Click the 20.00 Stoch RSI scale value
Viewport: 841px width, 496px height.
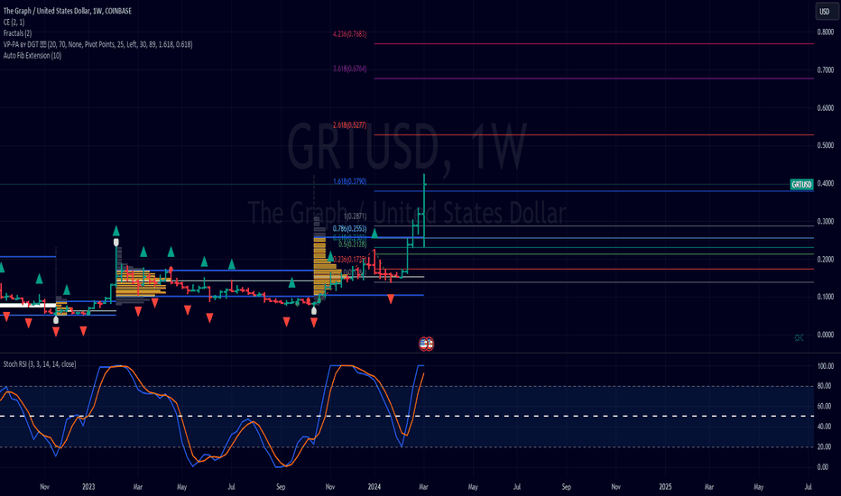826,446
